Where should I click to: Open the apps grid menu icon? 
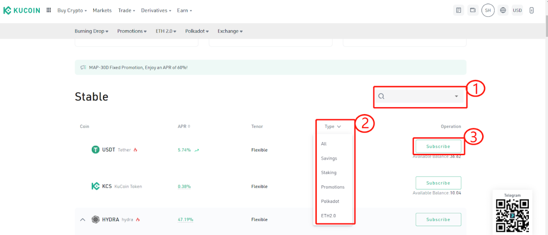click(49, 10)
